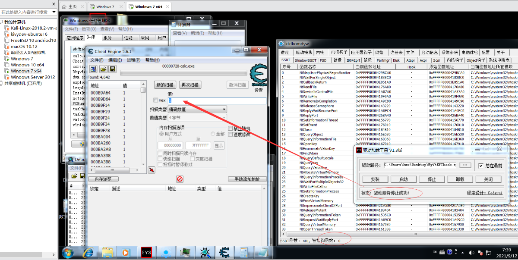Switch to Windows 7 VM tab
This screenshot has width=518, height=260.
point(105,7)
